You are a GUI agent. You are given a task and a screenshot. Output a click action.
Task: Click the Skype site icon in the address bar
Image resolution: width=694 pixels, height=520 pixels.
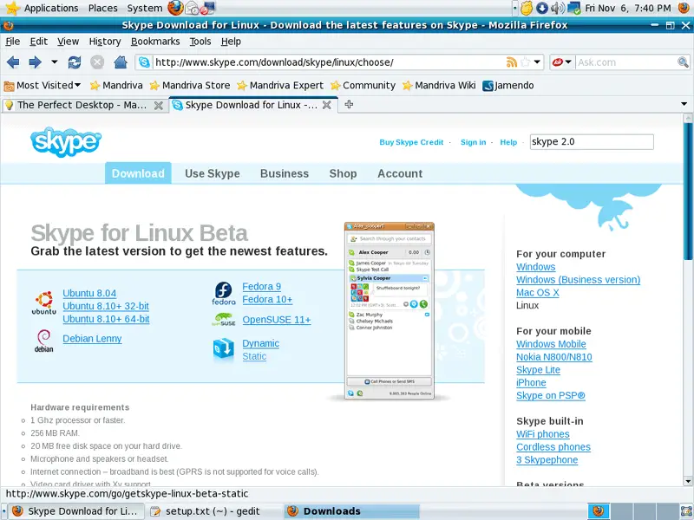[144, 62]
